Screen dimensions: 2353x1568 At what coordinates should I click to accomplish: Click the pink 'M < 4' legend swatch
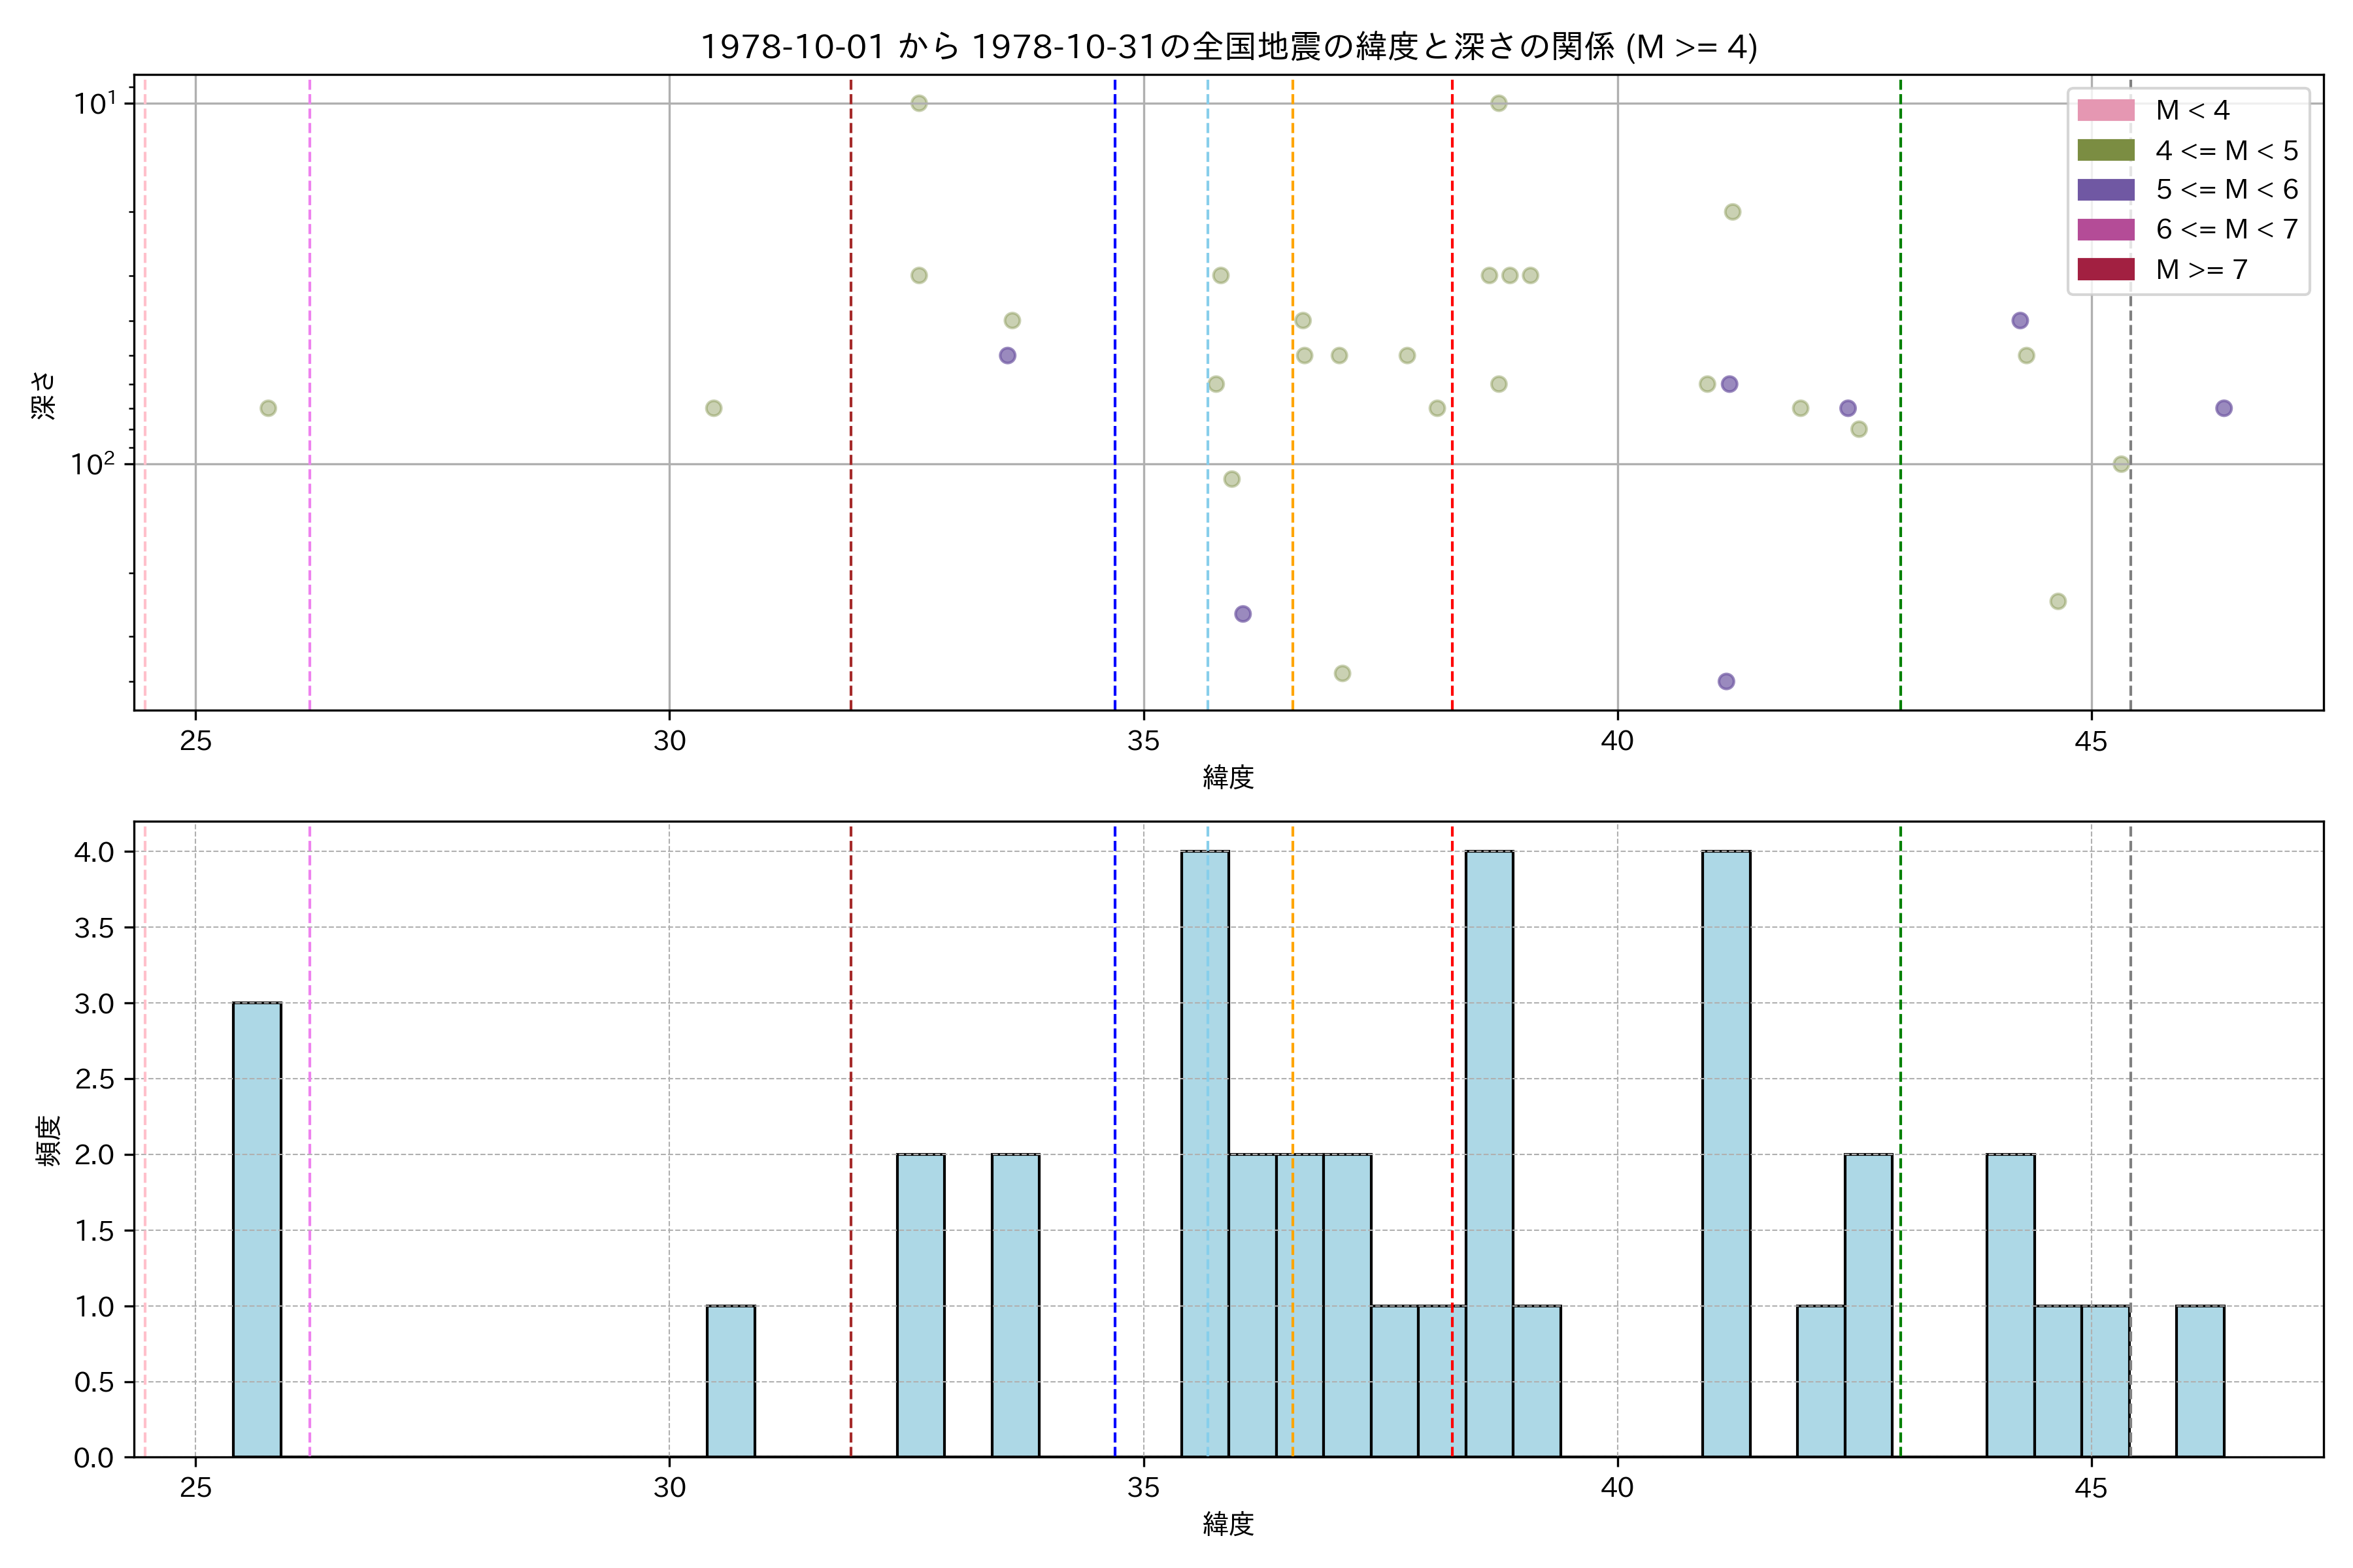click(2105, 110)
